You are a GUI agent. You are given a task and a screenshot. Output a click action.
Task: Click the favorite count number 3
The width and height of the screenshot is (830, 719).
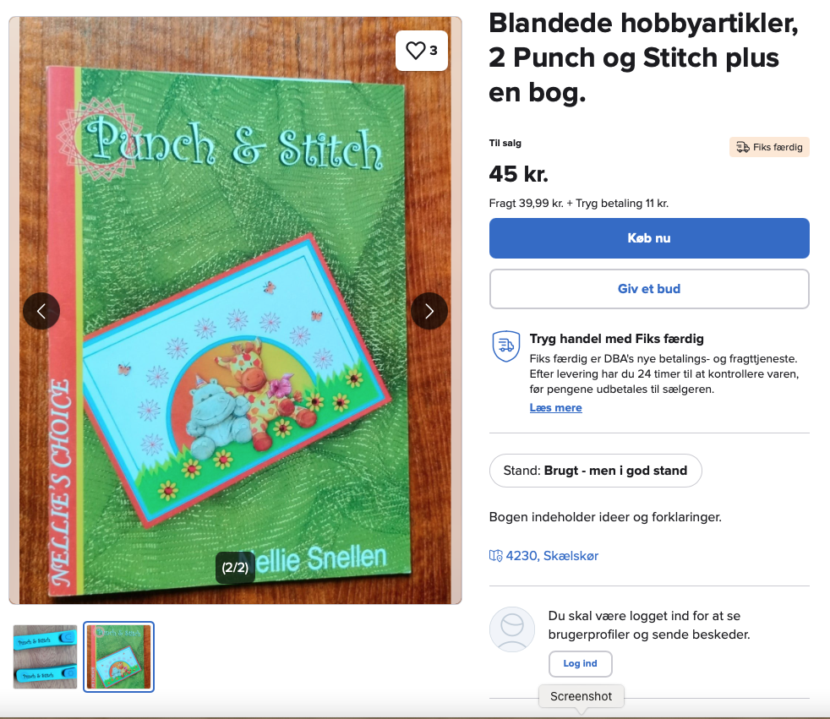coord(434,51)
